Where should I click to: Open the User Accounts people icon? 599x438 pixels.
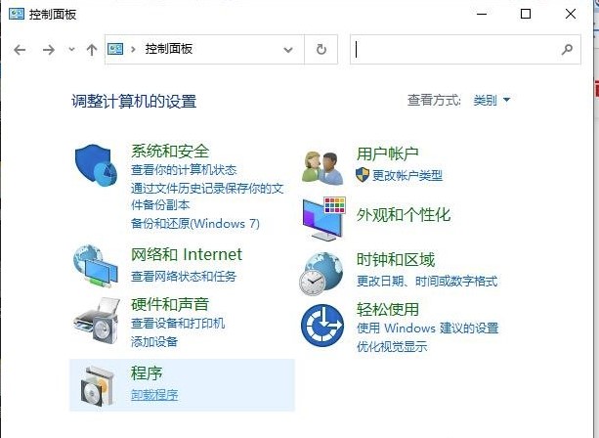pyautogui.click(x=322, y=168)
